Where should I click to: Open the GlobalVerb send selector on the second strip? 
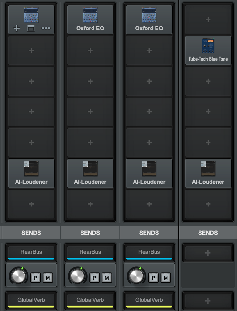tap(90, 301)
